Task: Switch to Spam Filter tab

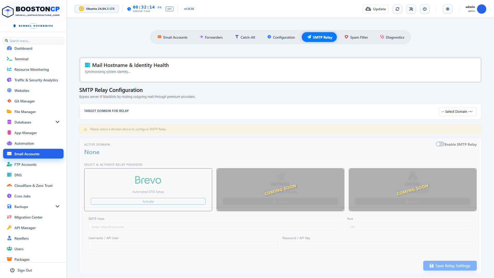Action: click(x=356, y=37)
